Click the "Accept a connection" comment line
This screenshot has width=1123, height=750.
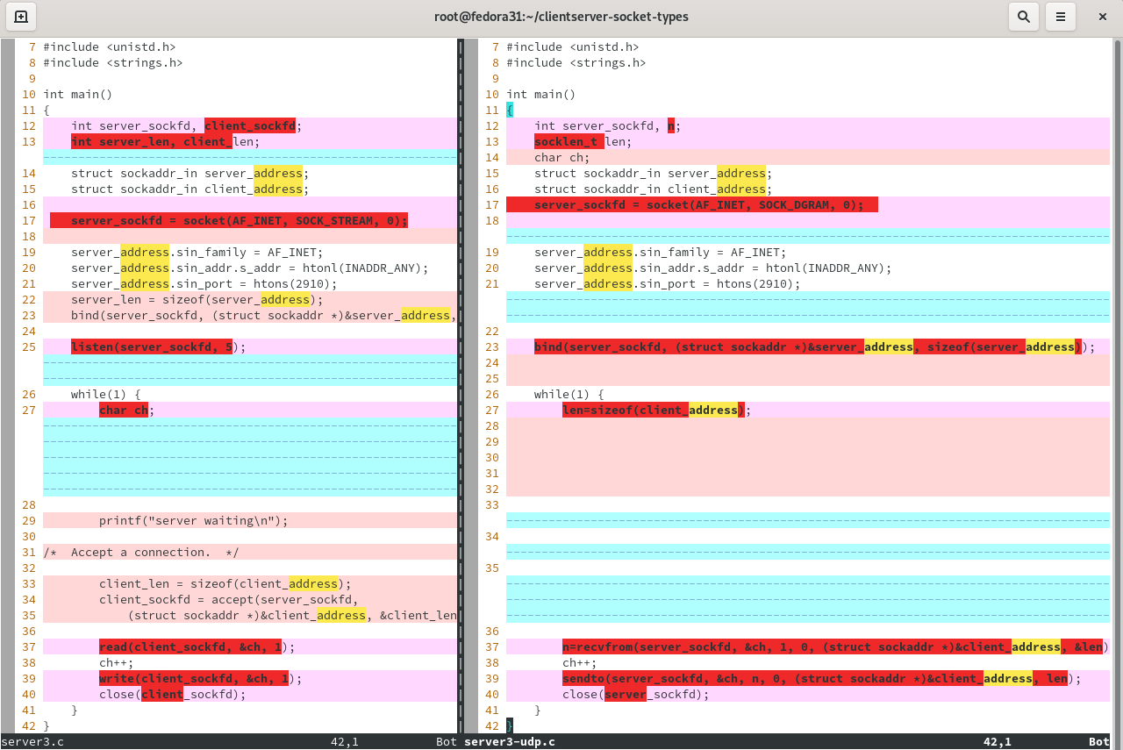[x=140, y=553]
